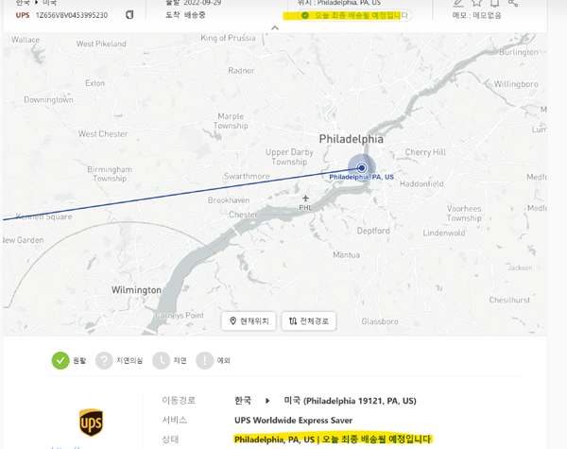Copy the UPS tracking number
567x449 pixels.
point(129,15)
